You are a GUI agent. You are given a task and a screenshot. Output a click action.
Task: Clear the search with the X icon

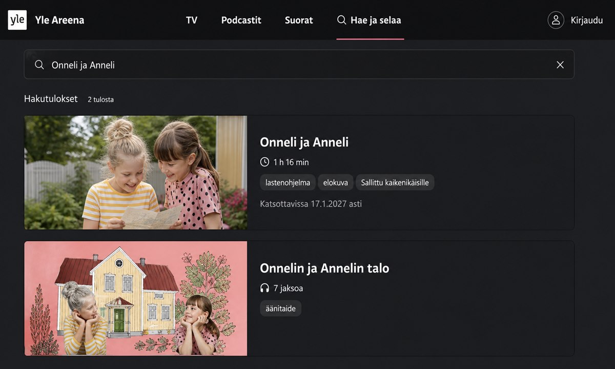click(x=560, y=65)
